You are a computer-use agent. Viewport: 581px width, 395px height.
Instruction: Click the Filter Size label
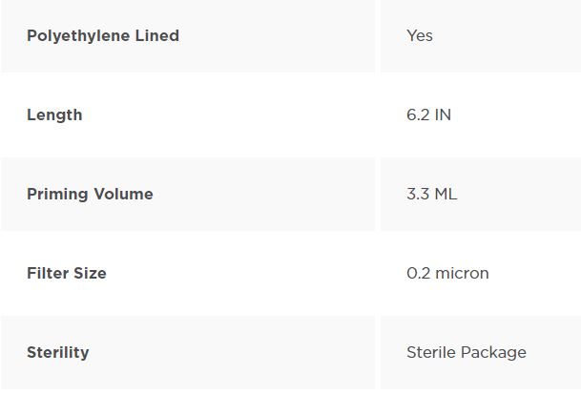(x=67, y=274)
